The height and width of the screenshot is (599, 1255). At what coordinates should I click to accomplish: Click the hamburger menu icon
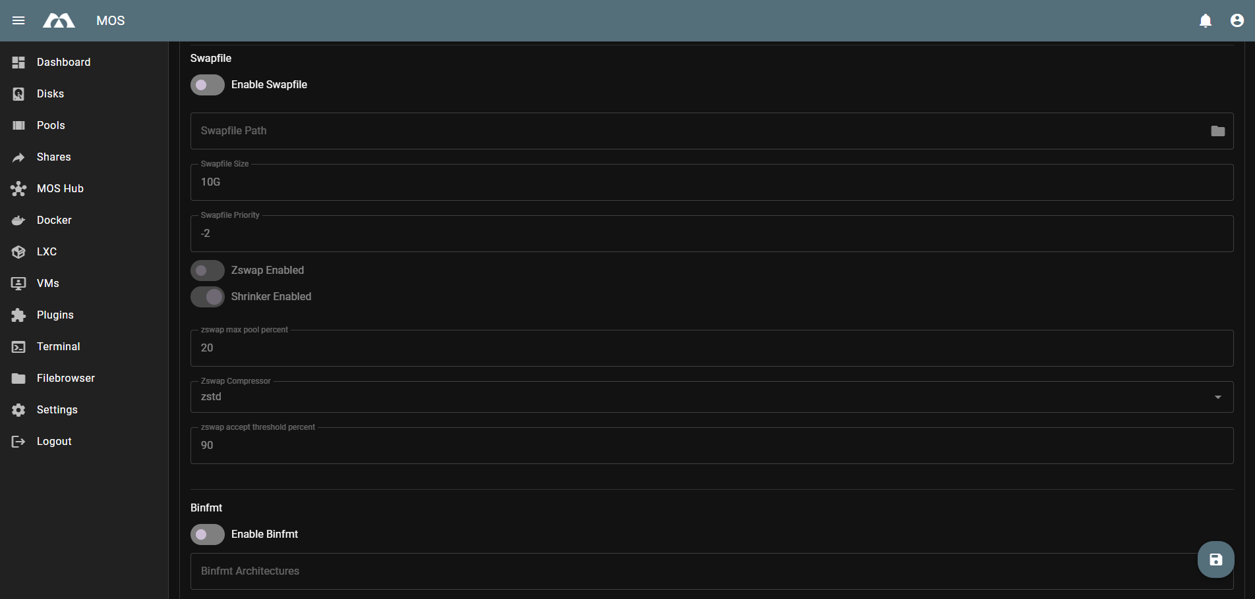(x=18, y=20)
